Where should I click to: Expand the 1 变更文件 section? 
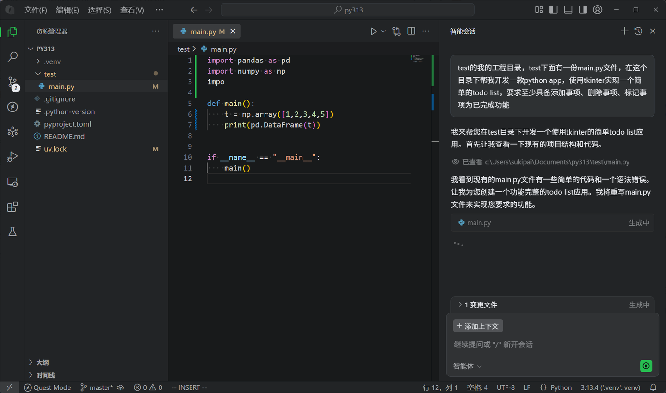pyautogui.click(x=480, y=305)
